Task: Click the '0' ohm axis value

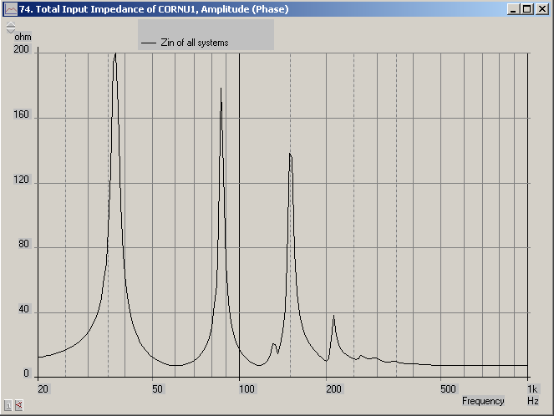Action: 26,373
